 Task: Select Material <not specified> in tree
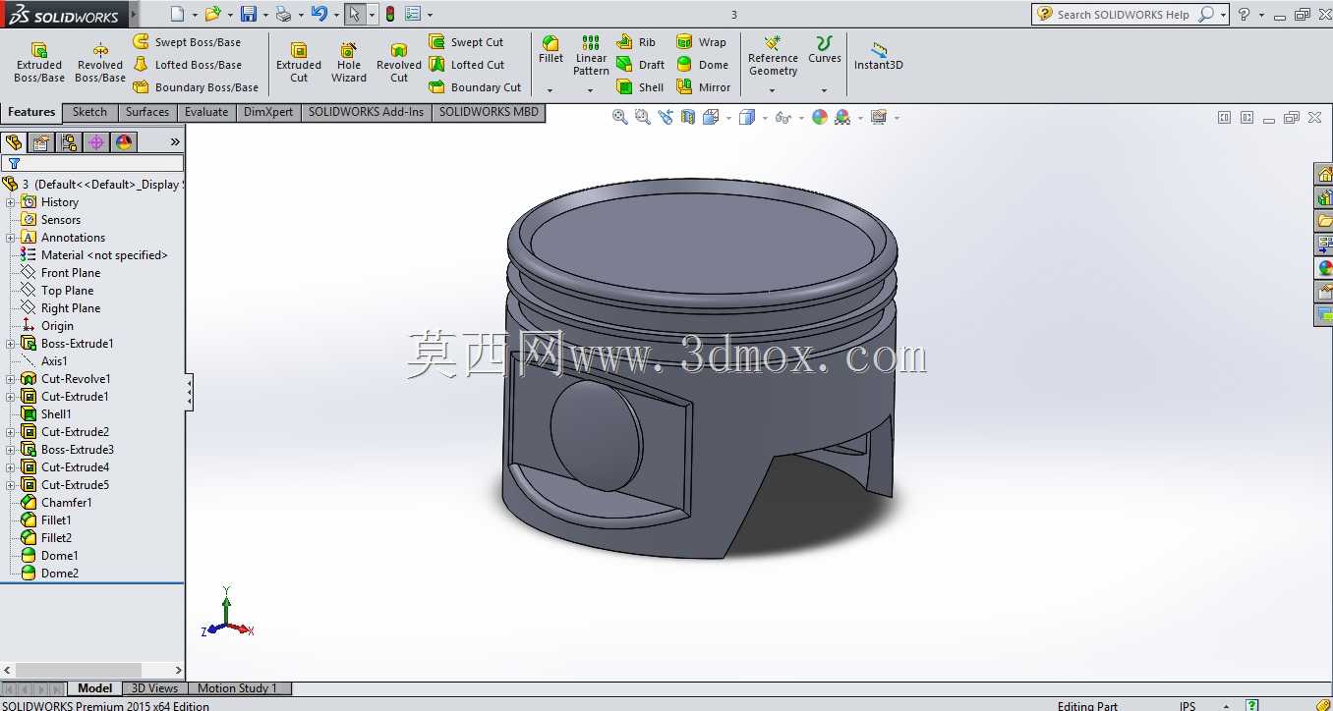coord(104,255)
